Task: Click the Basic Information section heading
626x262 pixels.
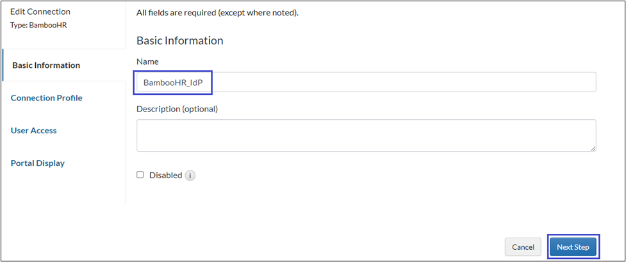Action: point(179,40)
